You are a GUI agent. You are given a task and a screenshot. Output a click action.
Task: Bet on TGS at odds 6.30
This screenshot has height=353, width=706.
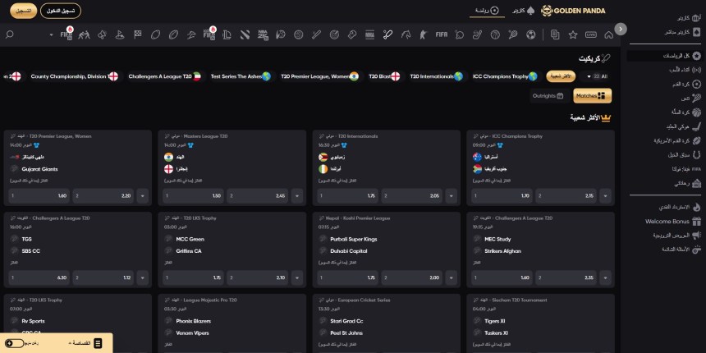(39, 277)
